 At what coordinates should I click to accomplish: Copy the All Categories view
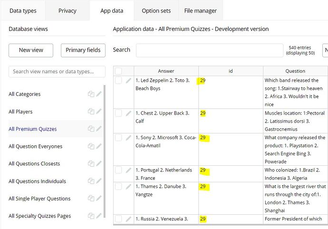click(91, 94)
